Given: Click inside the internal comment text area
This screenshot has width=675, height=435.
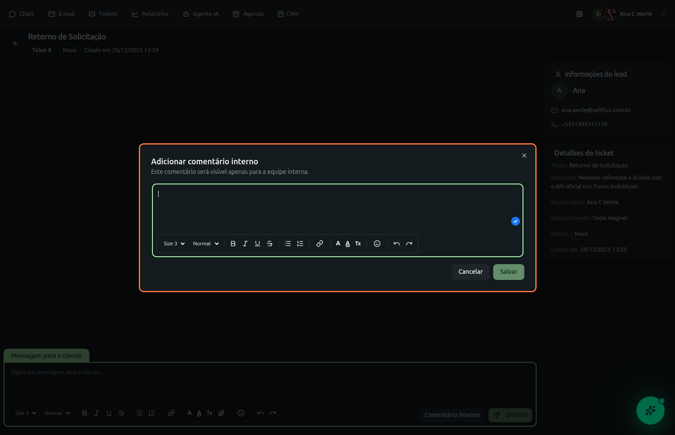Looking at the screenshot, I should 333,206.
